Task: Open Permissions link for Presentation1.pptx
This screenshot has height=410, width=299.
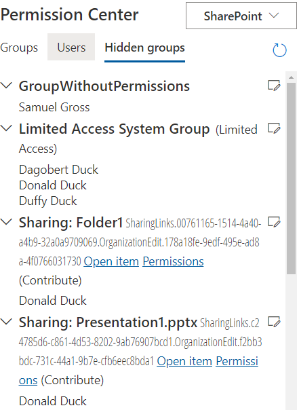Action: coord(237,361)
